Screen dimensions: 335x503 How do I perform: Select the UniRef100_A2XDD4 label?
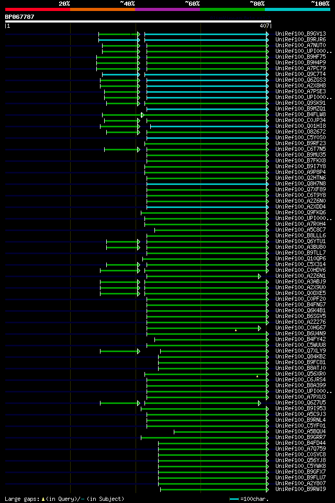300,206
